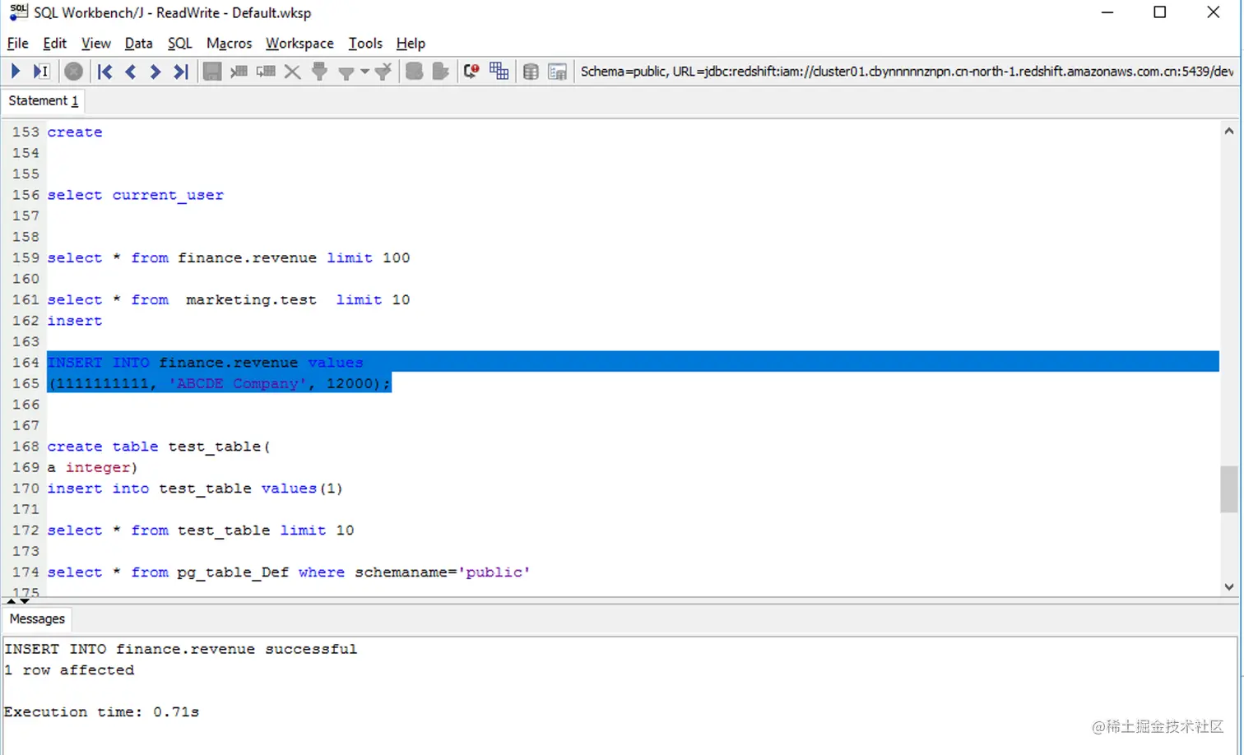Collapse editor pane with the splitter up arrow

coord(11,601)
